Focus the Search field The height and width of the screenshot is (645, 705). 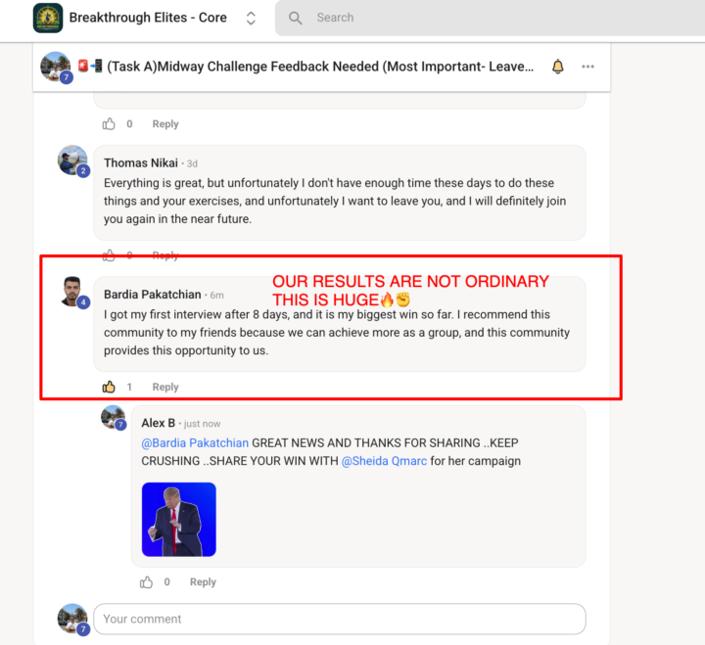pyautogui.click(x=491, y=18)
